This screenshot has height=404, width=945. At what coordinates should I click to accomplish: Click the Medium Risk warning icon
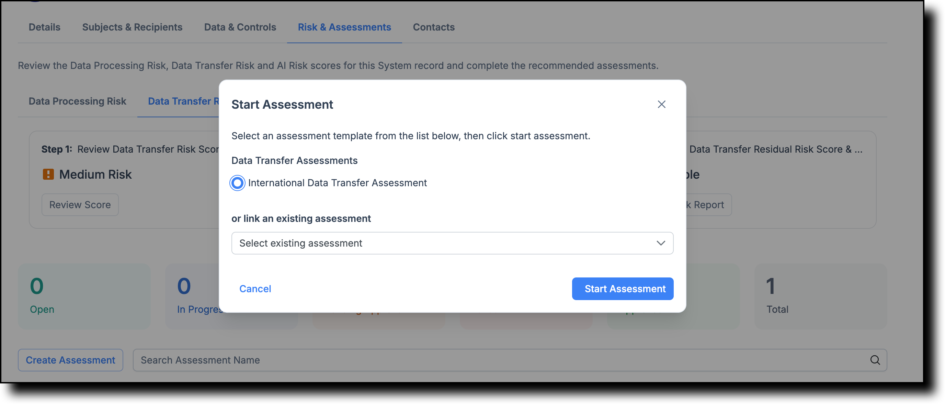pos(48,174)
